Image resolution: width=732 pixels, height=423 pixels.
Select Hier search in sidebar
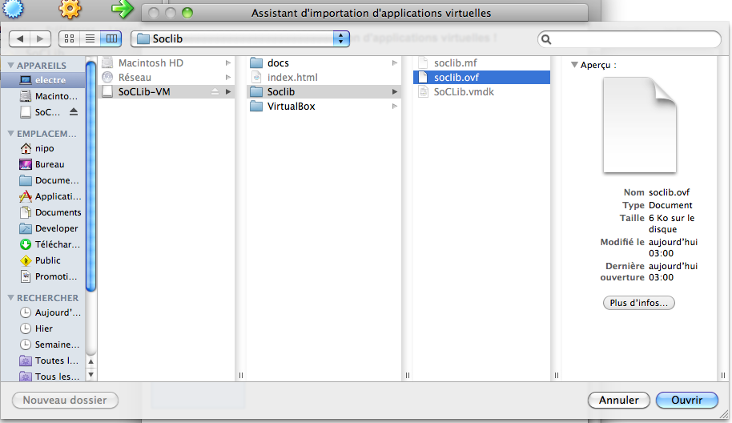coord(43,328)
